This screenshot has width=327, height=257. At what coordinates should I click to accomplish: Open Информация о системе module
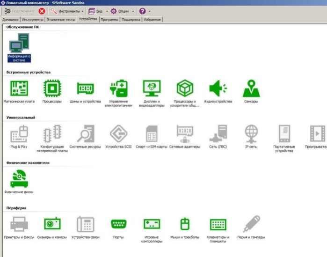[19, 48]
